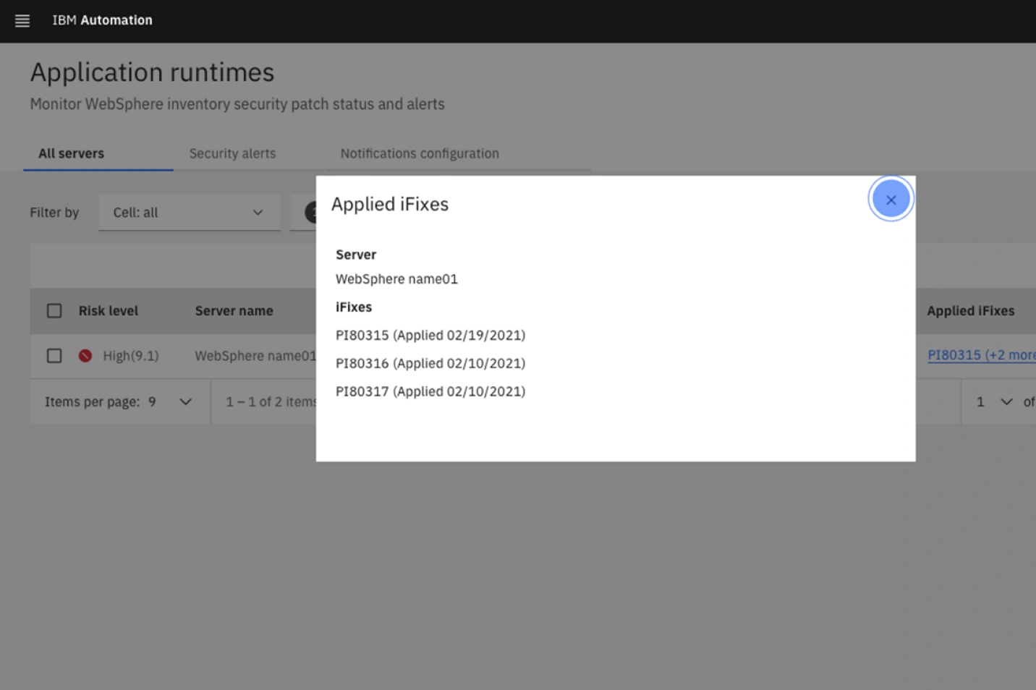Sort by the Server name column header

[x=234, y=310]
